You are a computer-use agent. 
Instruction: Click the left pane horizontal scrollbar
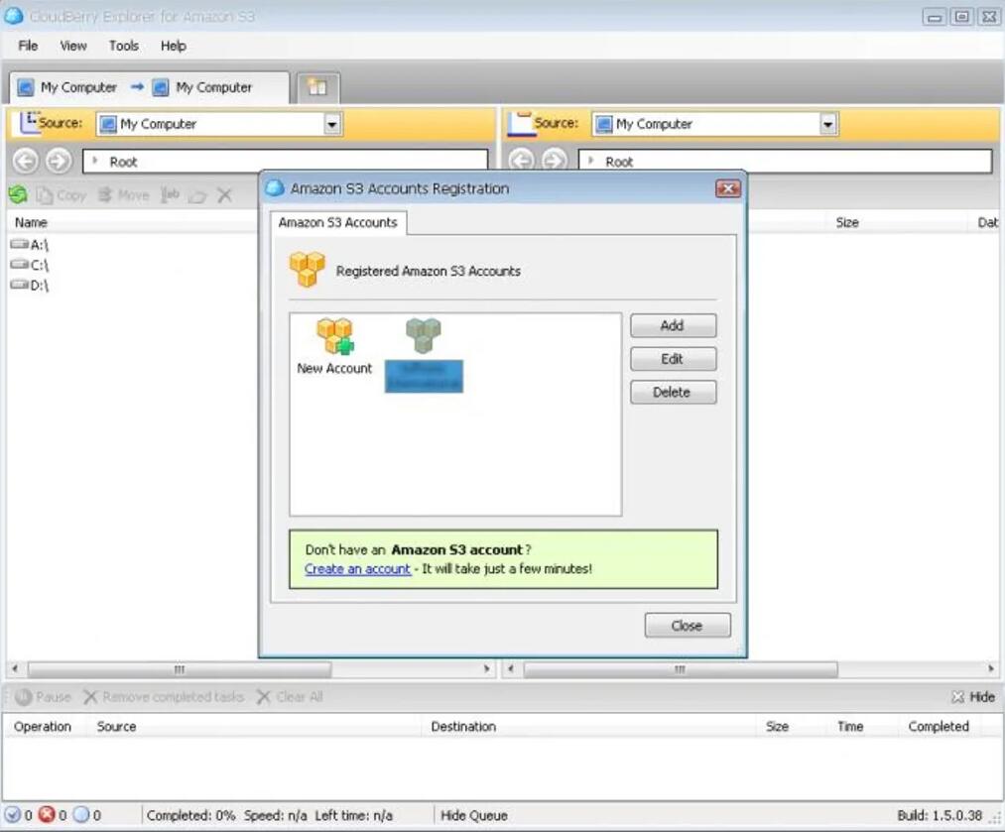(x=179, y=669)
